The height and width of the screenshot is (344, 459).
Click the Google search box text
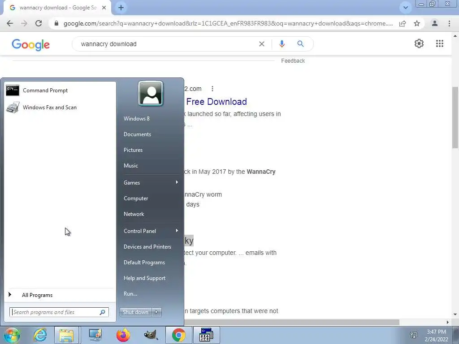pos(108,44)
